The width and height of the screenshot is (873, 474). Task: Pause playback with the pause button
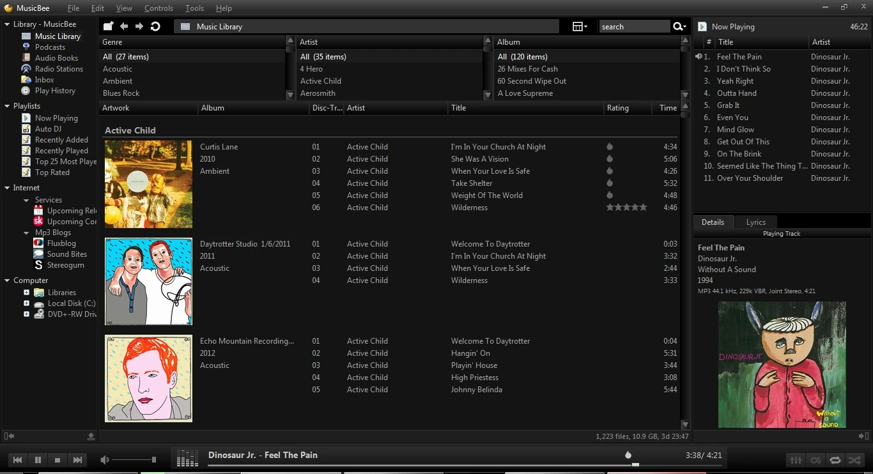tap(38, 460)
